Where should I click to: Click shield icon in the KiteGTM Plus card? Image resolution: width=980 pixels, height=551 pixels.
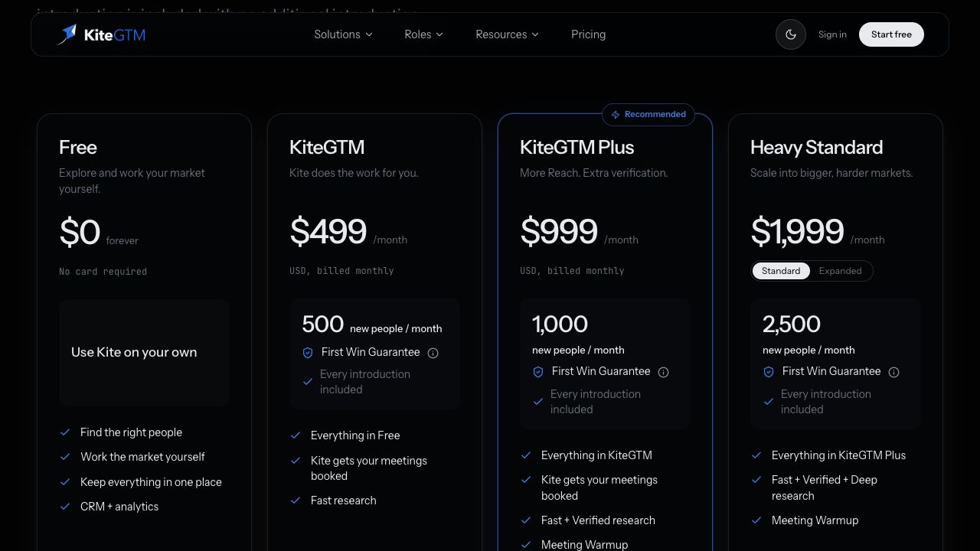pyautogui.click(x=538, y=372)
